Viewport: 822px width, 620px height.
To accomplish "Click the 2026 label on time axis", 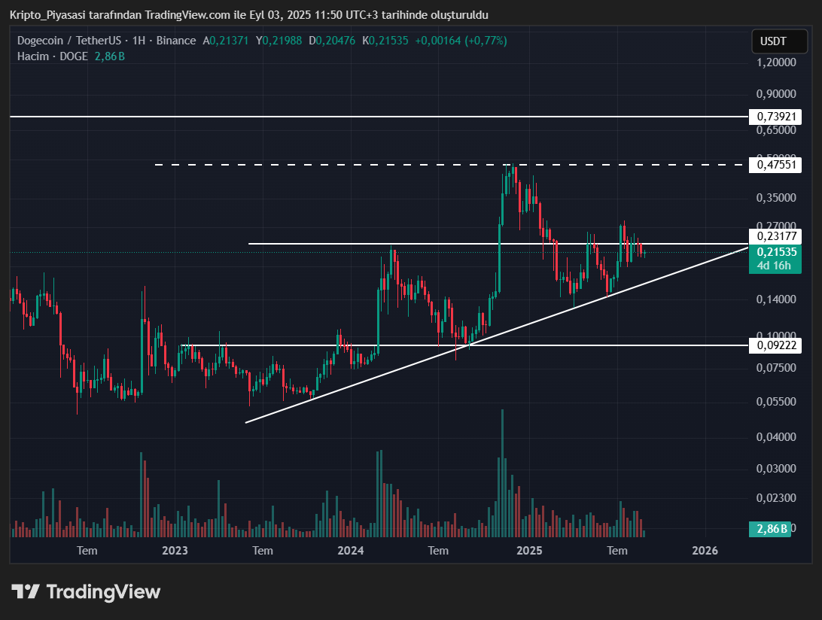I will pos(705,551).
